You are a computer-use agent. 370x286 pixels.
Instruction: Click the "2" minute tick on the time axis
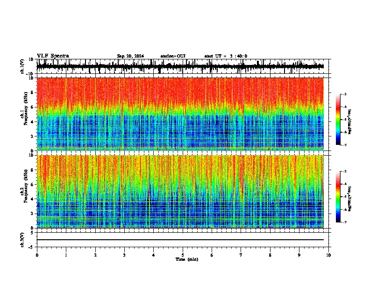click(x=95, y=255)
